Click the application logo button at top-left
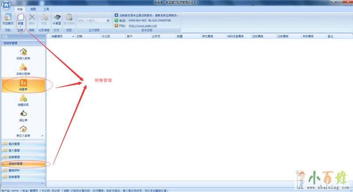 coord(5,5)
